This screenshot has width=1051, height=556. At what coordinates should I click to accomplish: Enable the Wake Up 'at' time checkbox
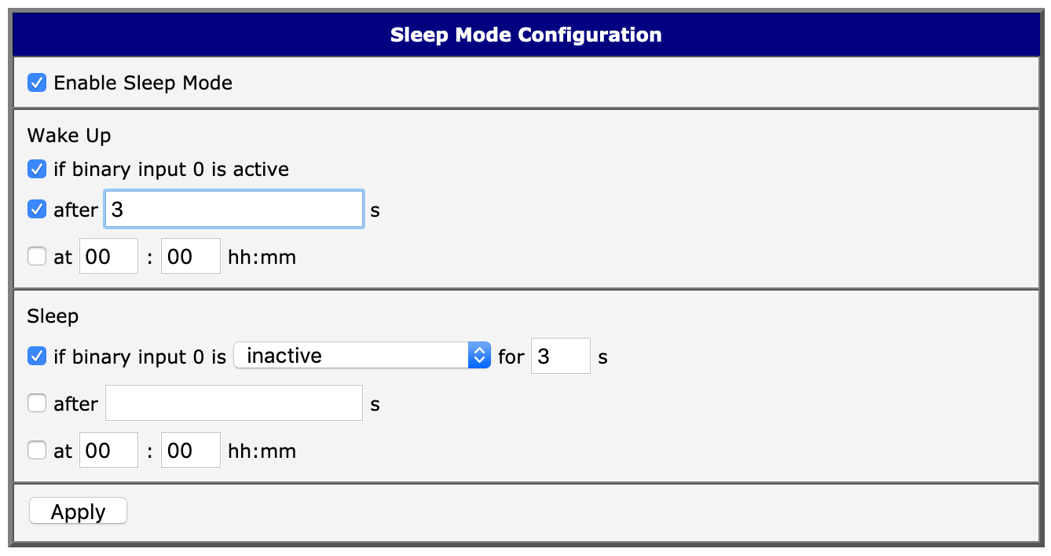pyautogui.click(x=37, y=257)
